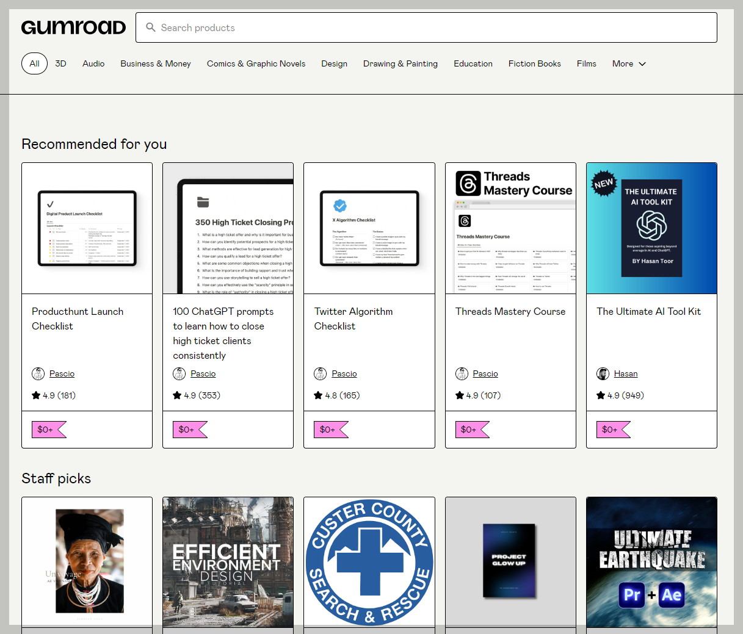Viewport: 743px width, 634px height.
Task: Click Pascio avatar on Twitter Algorithm card
Action: 321,373
